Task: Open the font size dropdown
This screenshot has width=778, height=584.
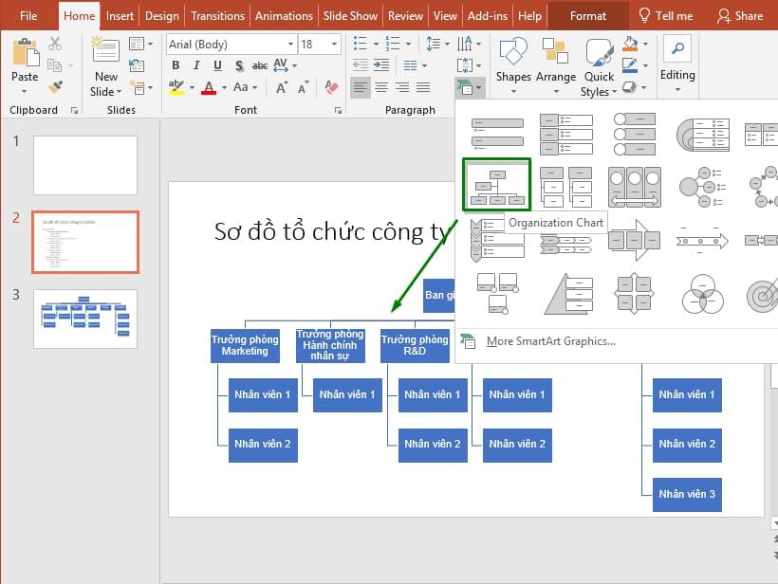Action: pyautogui.click(x=334, y=44)
